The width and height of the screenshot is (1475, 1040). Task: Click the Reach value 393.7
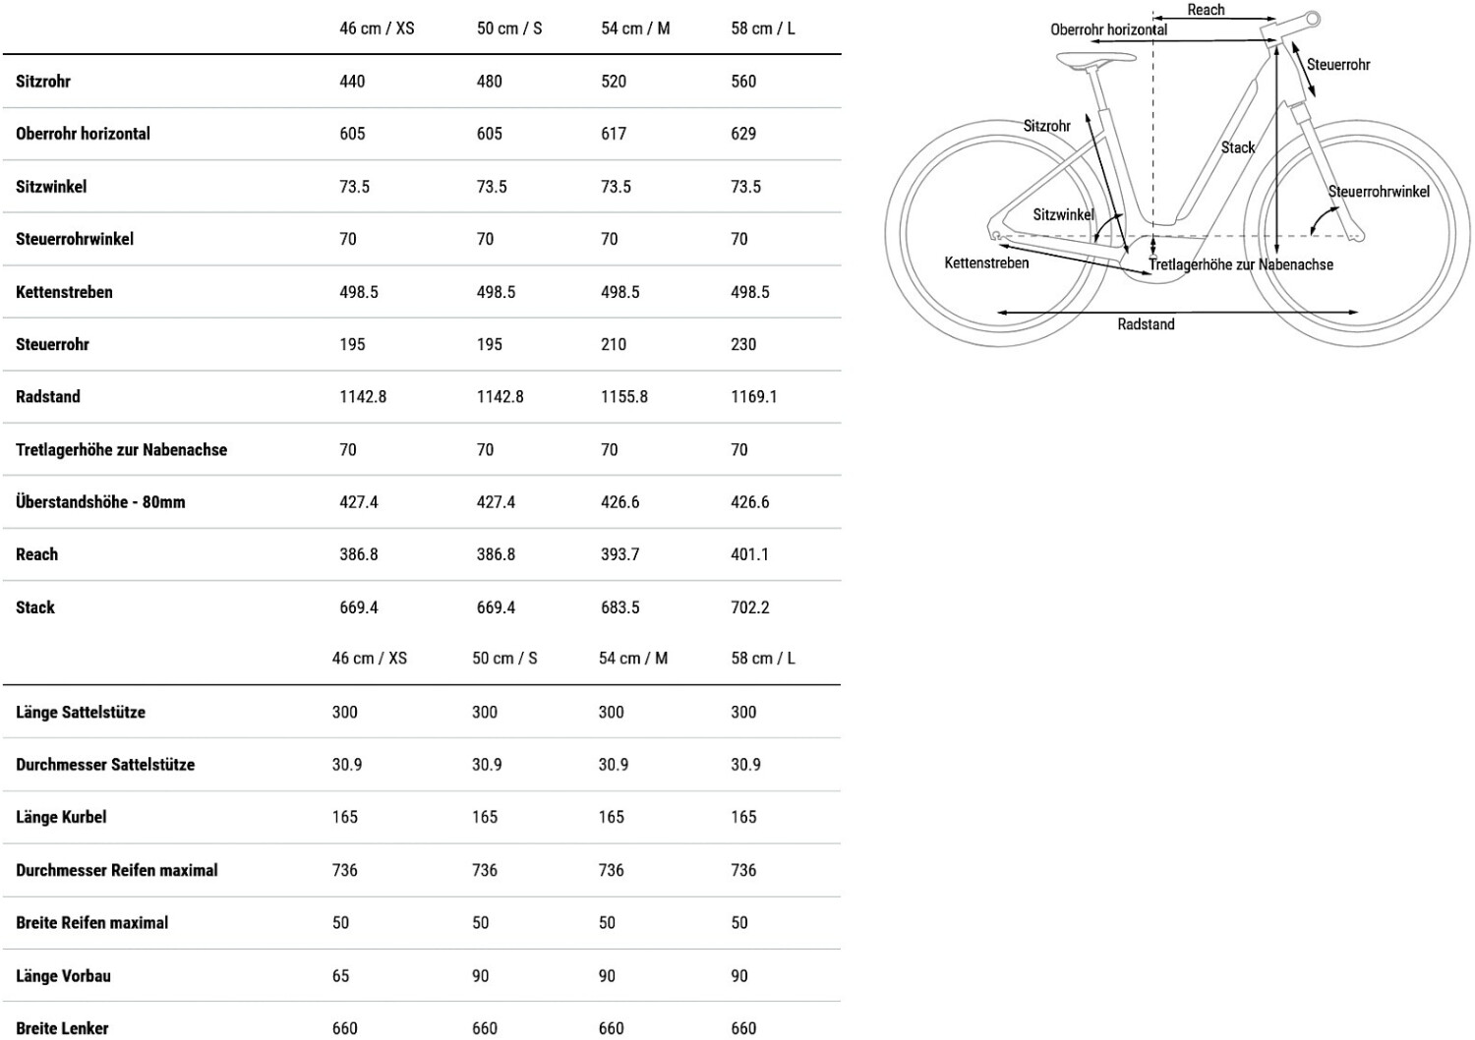tap(619, 554)
